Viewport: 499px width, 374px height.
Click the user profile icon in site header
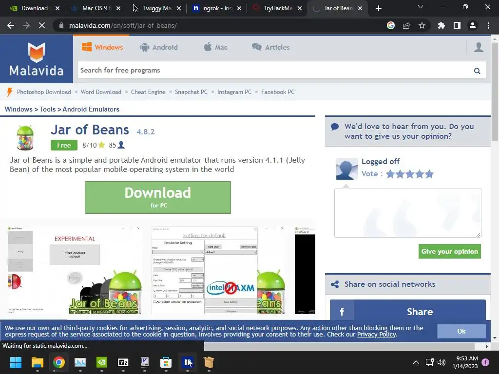pyautogui.click(x=479, y=47)
